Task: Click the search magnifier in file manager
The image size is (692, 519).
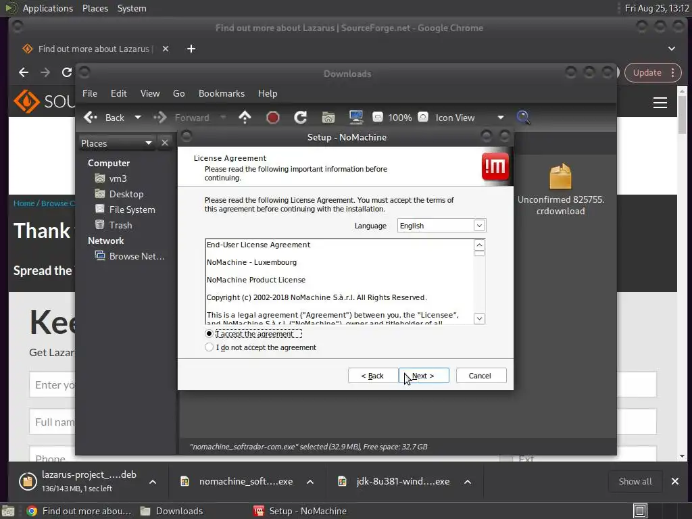Action: [523, 118]
